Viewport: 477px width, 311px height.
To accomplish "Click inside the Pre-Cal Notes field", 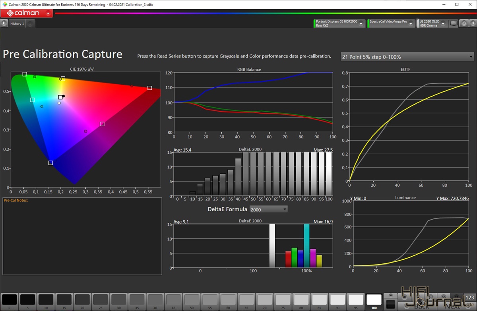I will (x=82, y=236).
